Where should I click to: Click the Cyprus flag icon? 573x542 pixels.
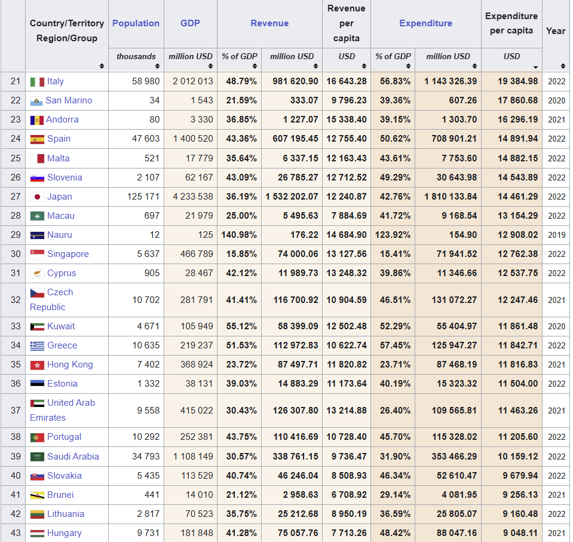tap(37, 273)
